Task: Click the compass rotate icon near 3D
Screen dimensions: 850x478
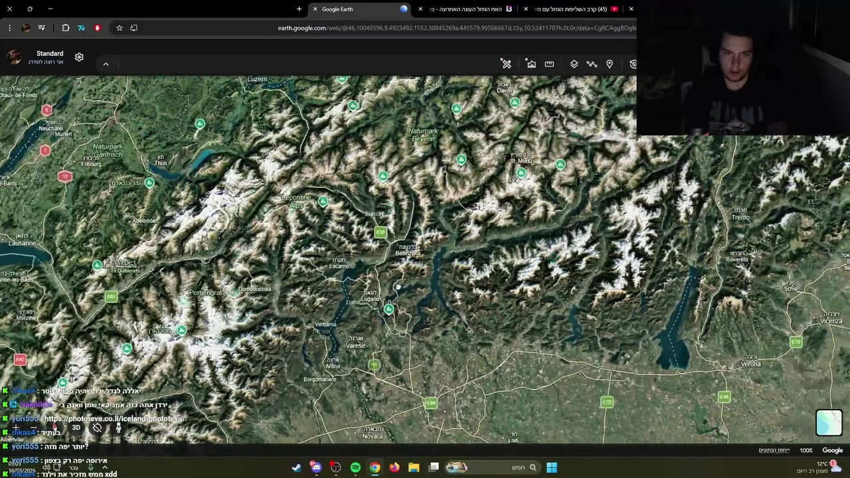Action: [97, 428]
